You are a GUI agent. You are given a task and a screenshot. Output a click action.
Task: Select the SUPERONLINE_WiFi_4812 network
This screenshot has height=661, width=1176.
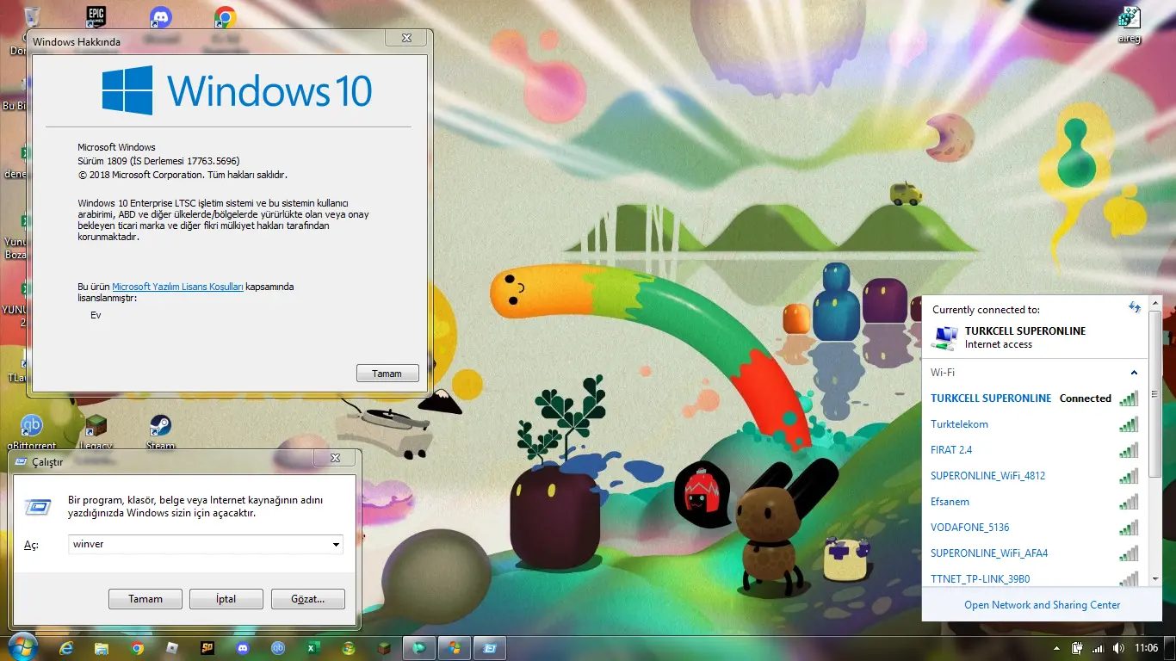tap(1035, 476)
